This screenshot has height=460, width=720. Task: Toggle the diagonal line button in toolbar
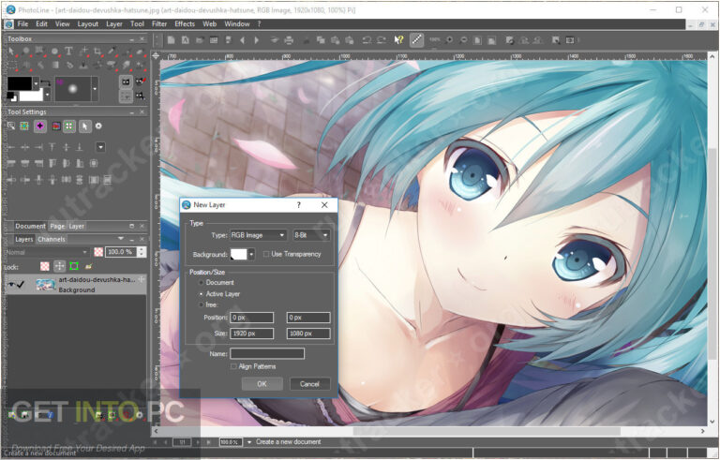[416, 40]
